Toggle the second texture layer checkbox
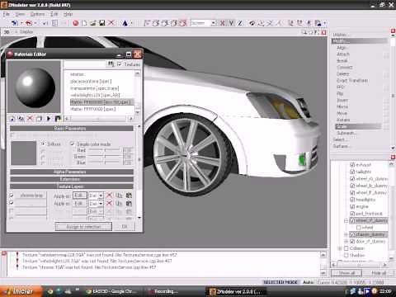 point(12,203)
